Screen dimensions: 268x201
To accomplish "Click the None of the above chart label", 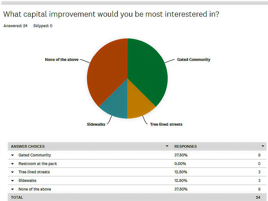I will tap(62, 59).
